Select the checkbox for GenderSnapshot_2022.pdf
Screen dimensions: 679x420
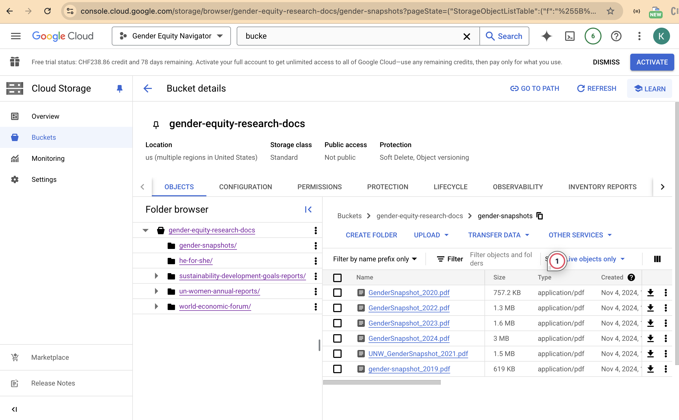(x=337, y=308)
